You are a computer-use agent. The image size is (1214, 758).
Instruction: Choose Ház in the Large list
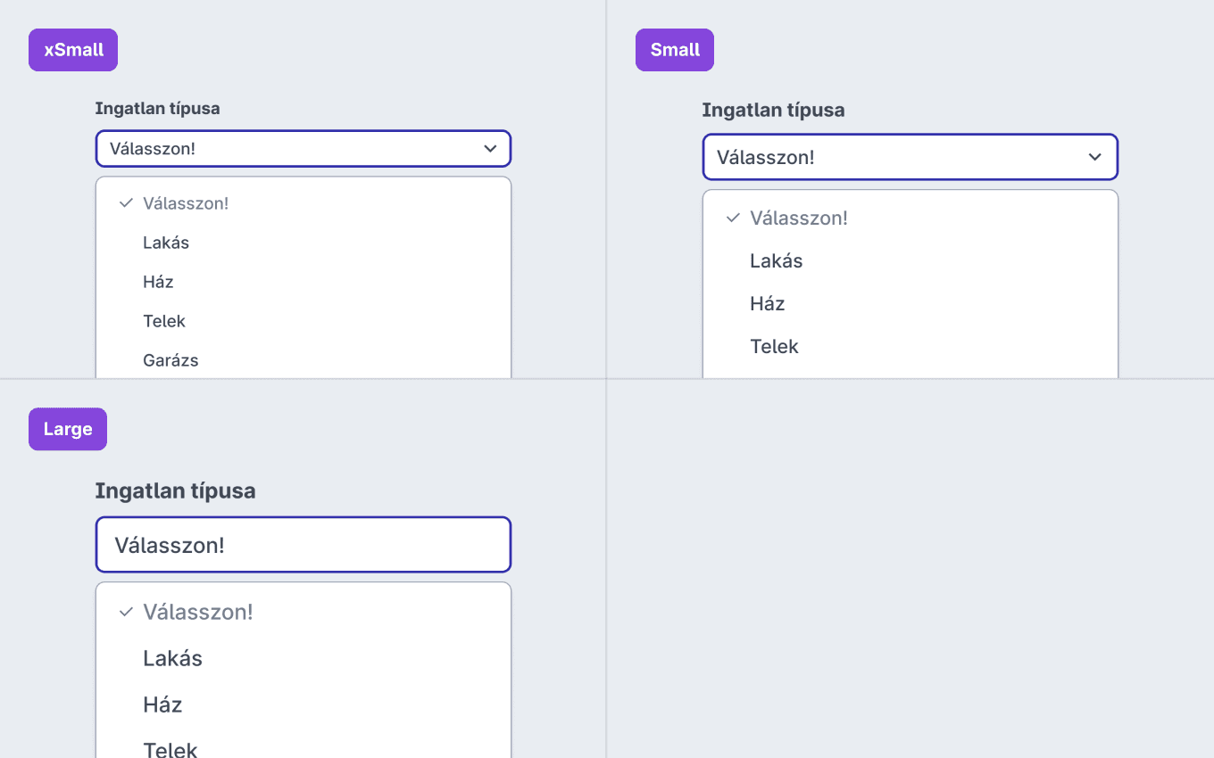[303, 704]
